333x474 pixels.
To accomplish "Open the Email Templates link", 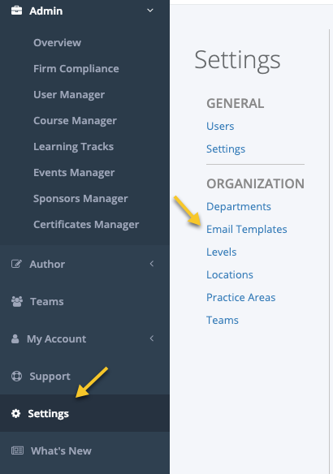I will click(246, 230).
